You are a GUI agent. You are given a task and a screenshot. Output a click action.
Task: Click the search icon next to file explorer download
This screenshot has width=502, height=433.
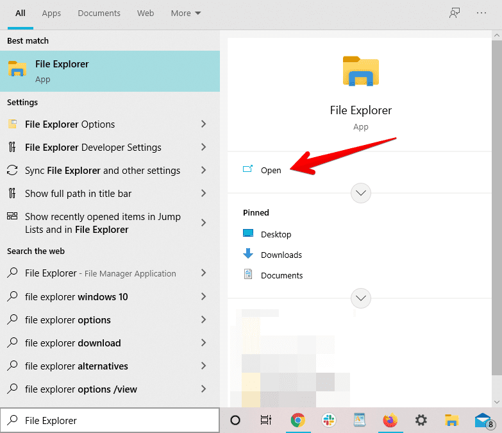pyautogui.click(x=12, y=343)
